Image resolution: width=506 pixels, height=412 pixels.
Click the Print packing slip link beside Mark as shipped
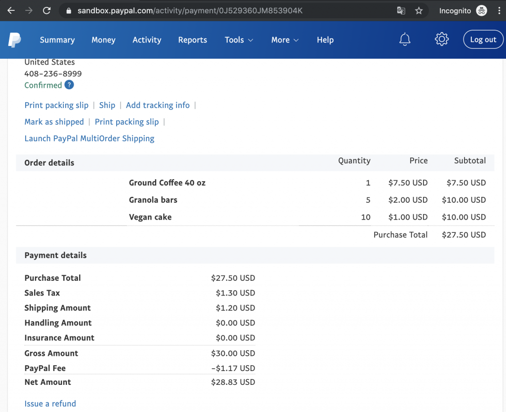127,122
